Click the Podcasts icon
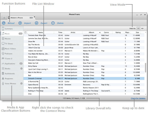 tap(3, 53)
